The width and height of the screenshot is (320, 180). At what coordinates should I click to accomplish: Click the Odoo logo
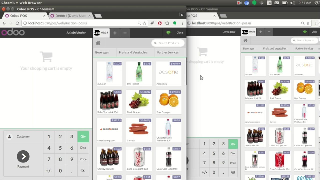coord(13,32)
